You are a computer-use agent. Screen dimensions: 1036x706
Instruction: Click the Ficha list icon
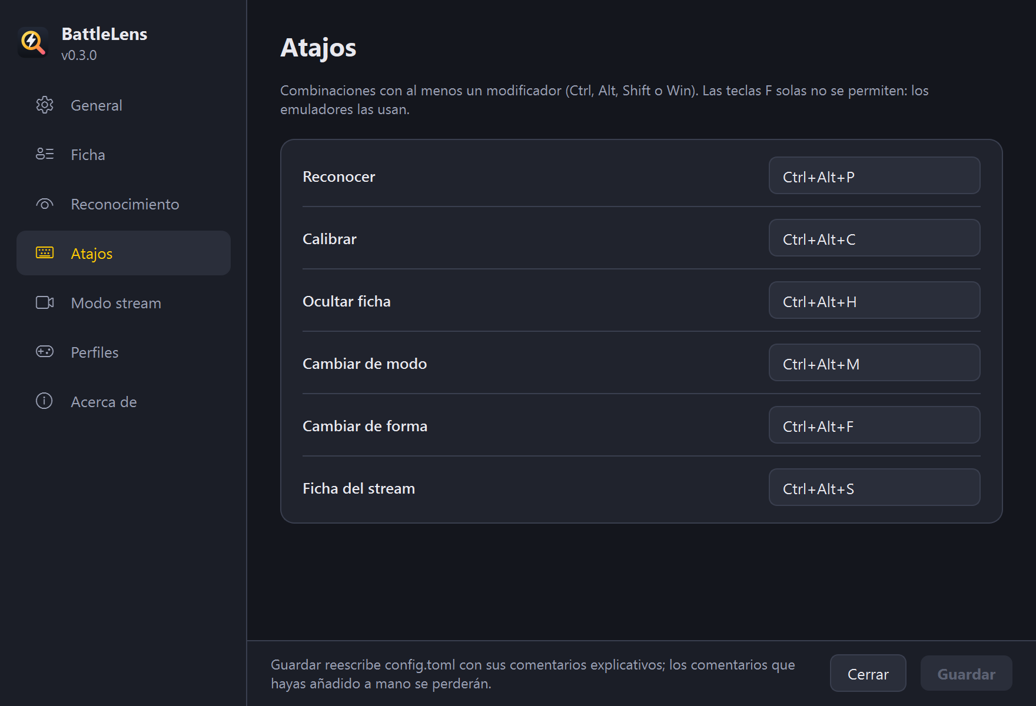pyautogui.click(x=45, y=154)
